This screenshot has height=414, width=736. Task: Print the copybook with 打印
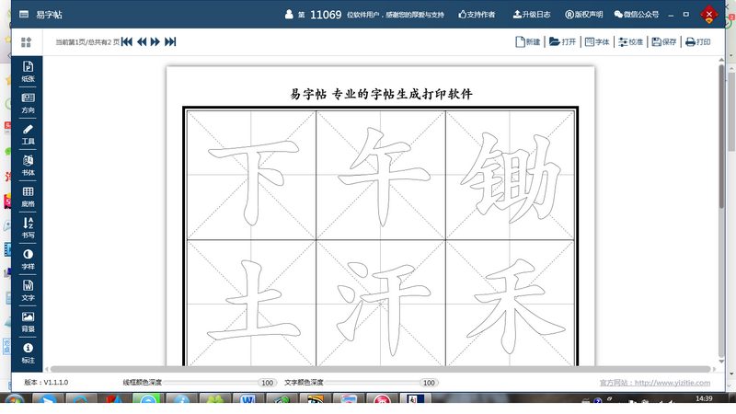[698, 41]
